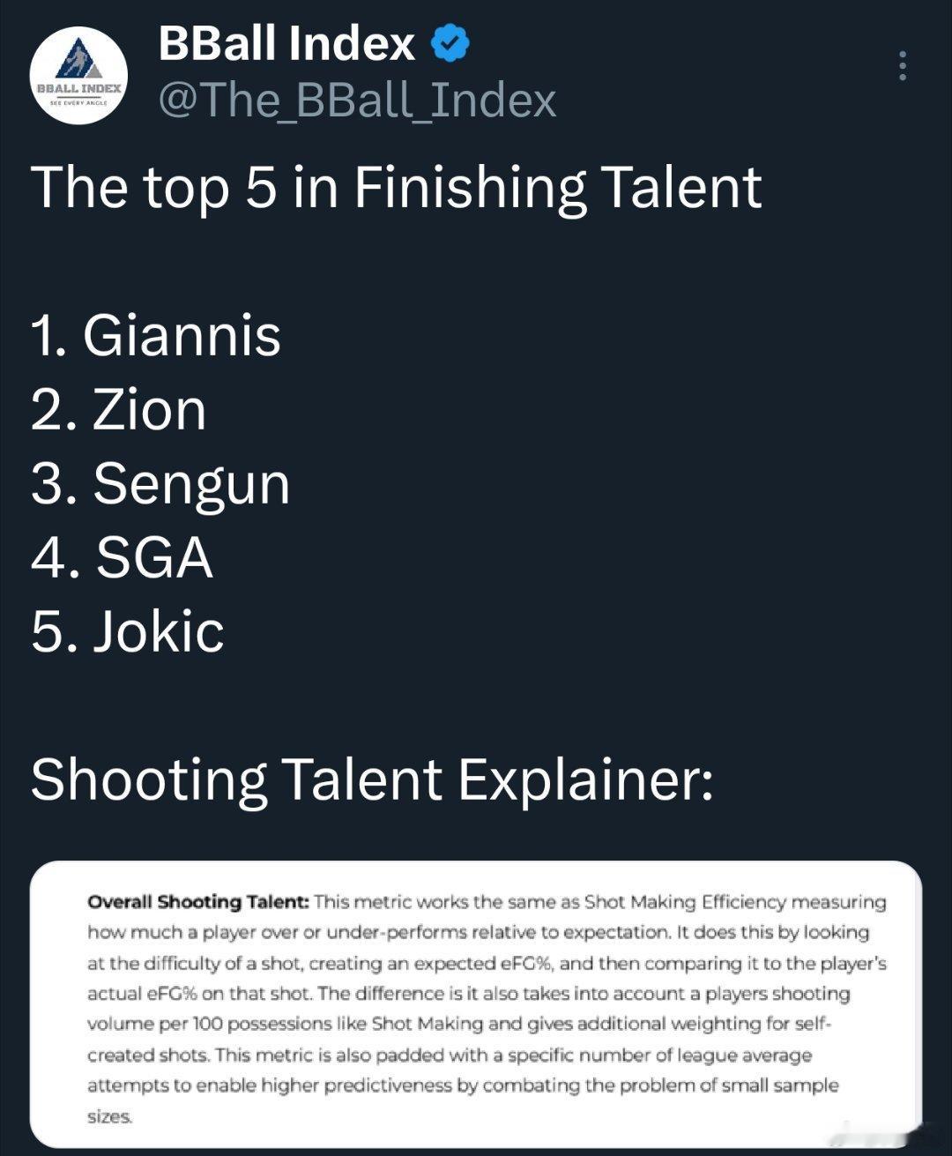952x1156 pixels.
Task: Open the @The_BBall_Index handle link
Action: (357, 100)
